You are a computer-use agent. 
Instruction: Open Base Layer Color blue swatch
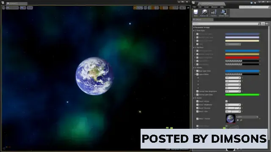point(242,71)
